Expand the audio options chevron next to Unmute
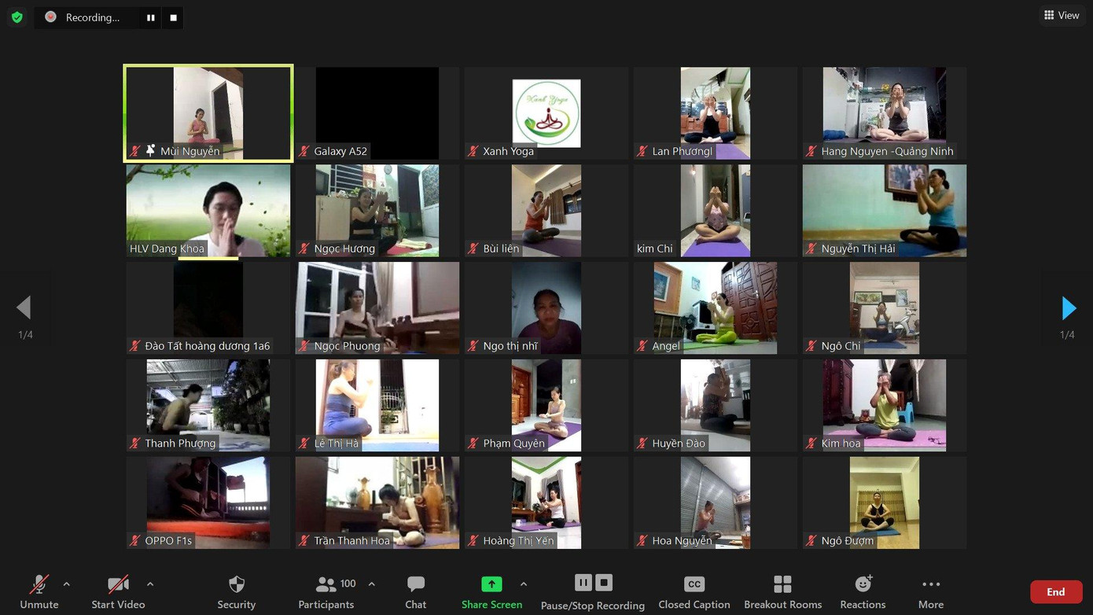 click(66, 584)
